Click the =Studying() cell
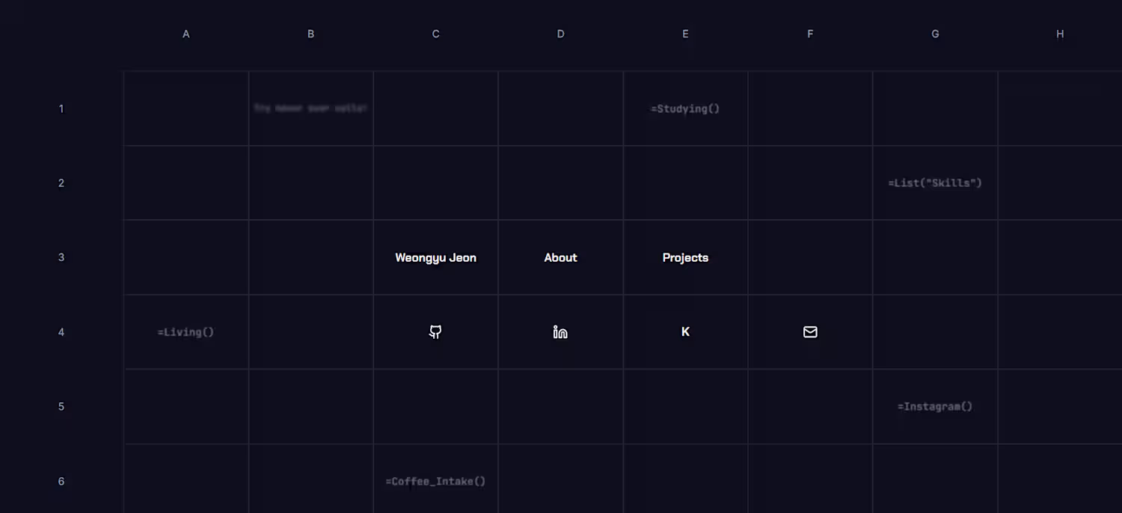 click(x=685, y=108)
